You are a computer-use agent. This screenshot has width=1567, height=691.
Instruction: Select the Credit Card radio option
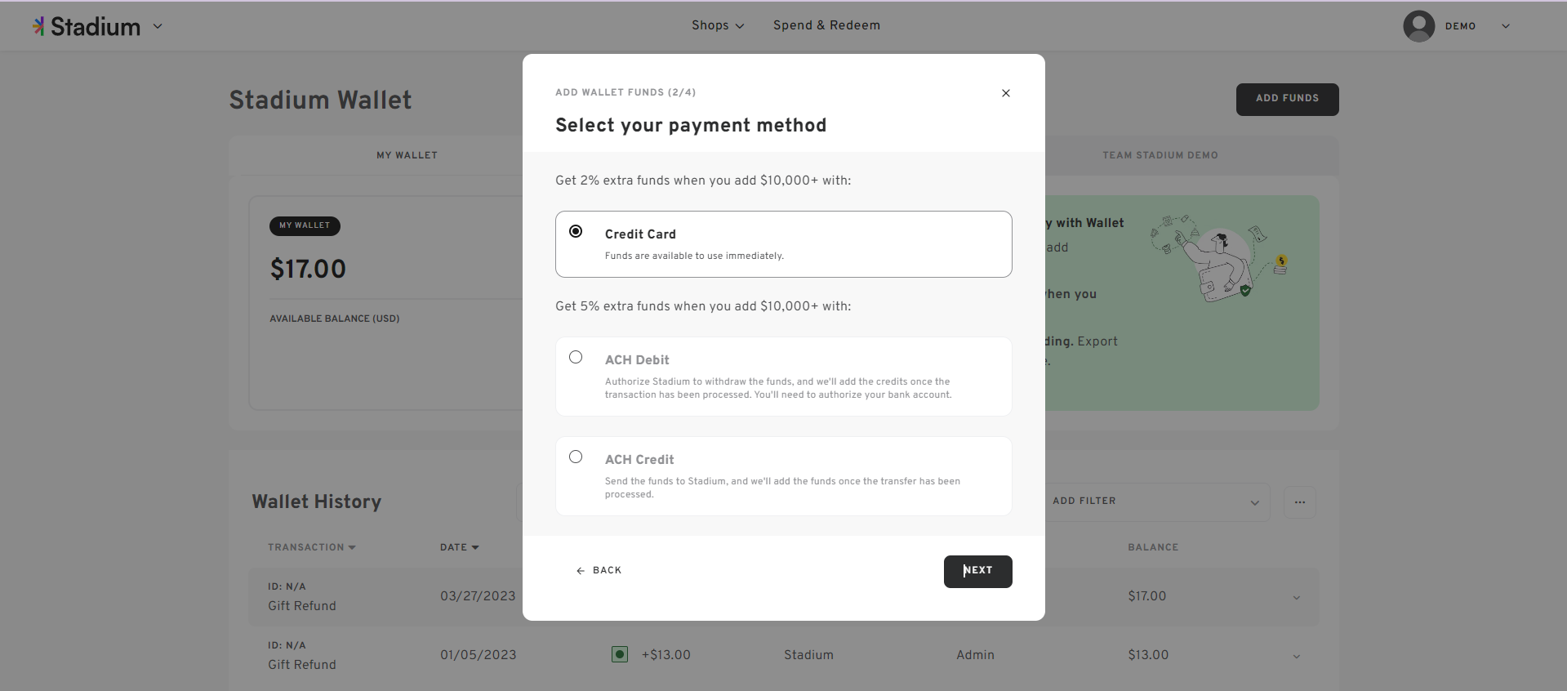point(576,231)
